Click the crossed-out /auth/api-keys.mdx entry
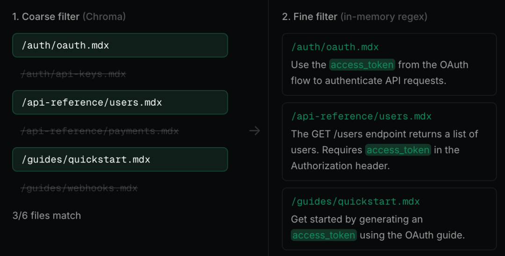The width and height of the screenshot is (505, 256). tap(73, 74)
